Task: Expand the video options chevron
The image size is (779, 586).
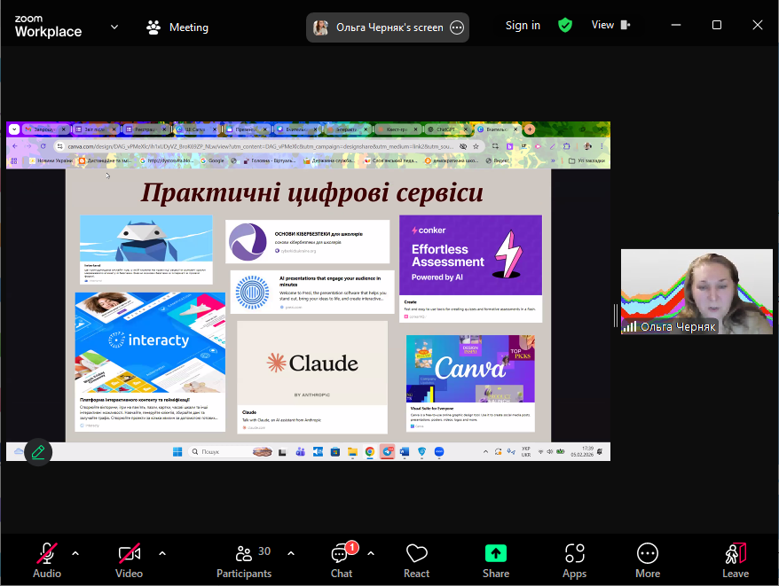Action: (x=162, y=553)
